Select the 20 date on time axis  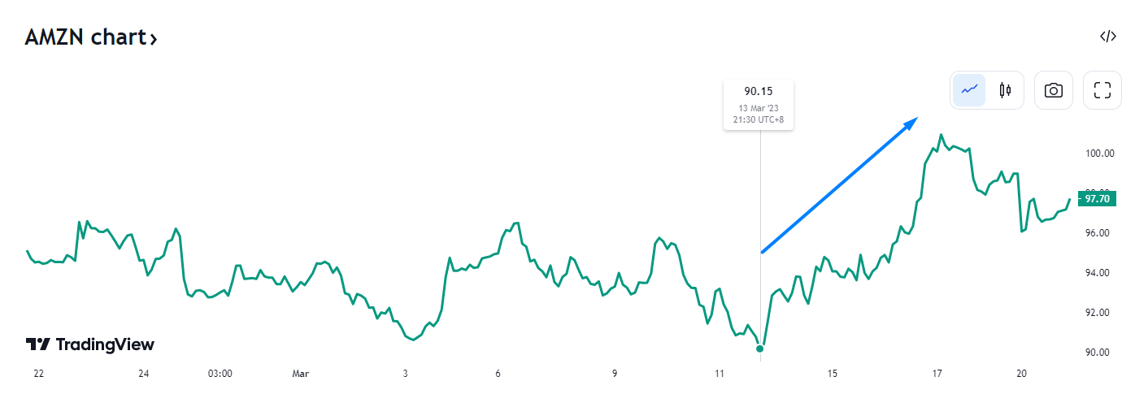tap(1022, 374)
